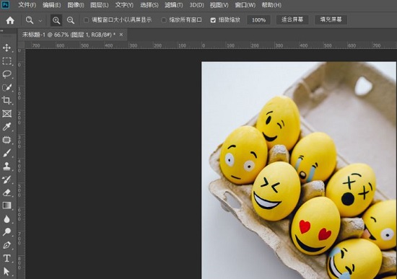Choose the Zoom Out mode icon
Screen dimensions: 397x279
click(71, 20)
